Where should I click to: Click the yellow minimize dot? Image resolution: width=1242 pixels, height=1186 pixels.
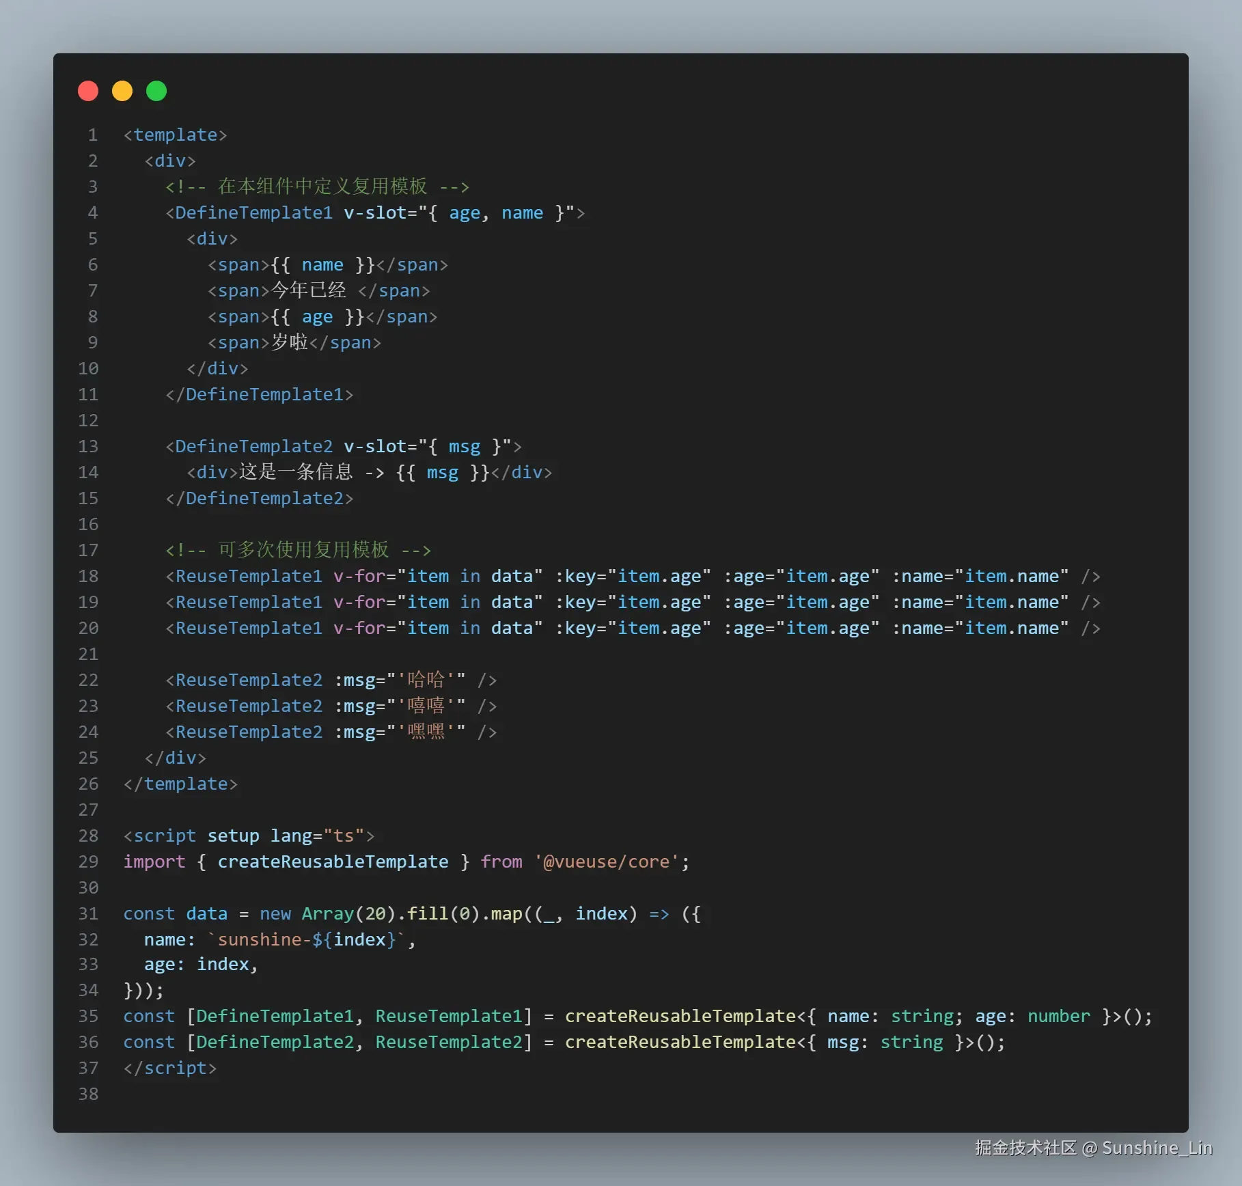click(x=122, y=91)
